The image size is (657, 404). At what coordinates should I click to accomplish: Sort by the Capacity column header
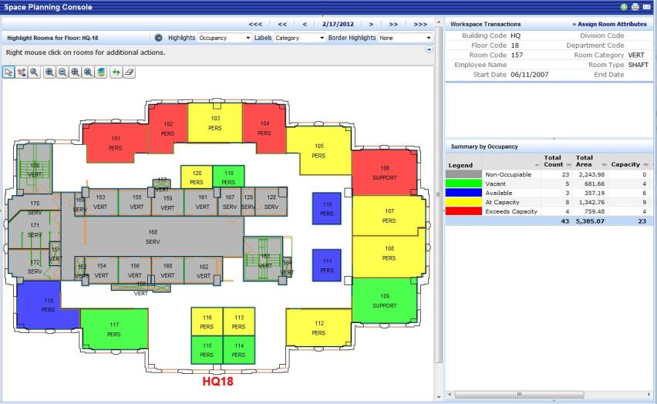click(625, 164)
